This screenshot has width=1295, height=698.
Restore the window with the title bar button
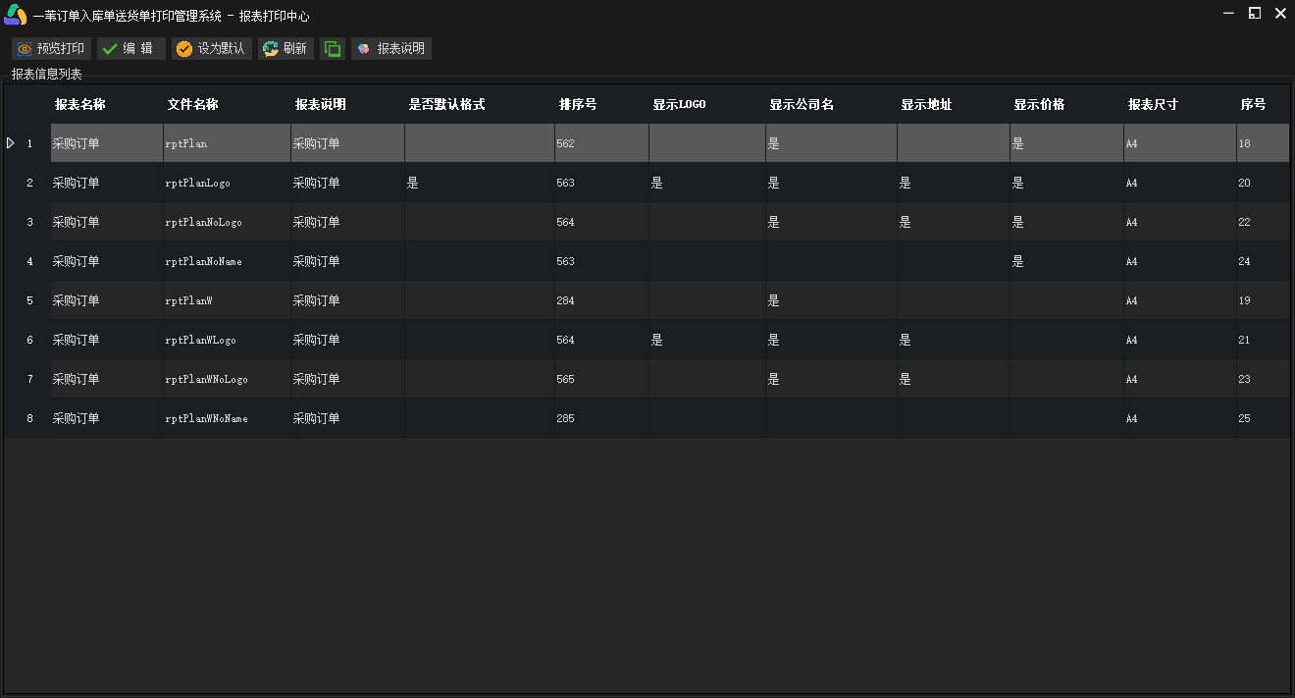[1255, 13]
